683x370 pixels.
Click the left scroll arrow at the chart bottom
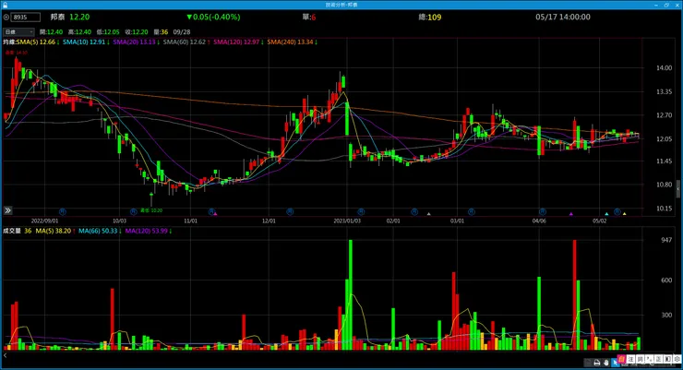[x=6, y=355]
